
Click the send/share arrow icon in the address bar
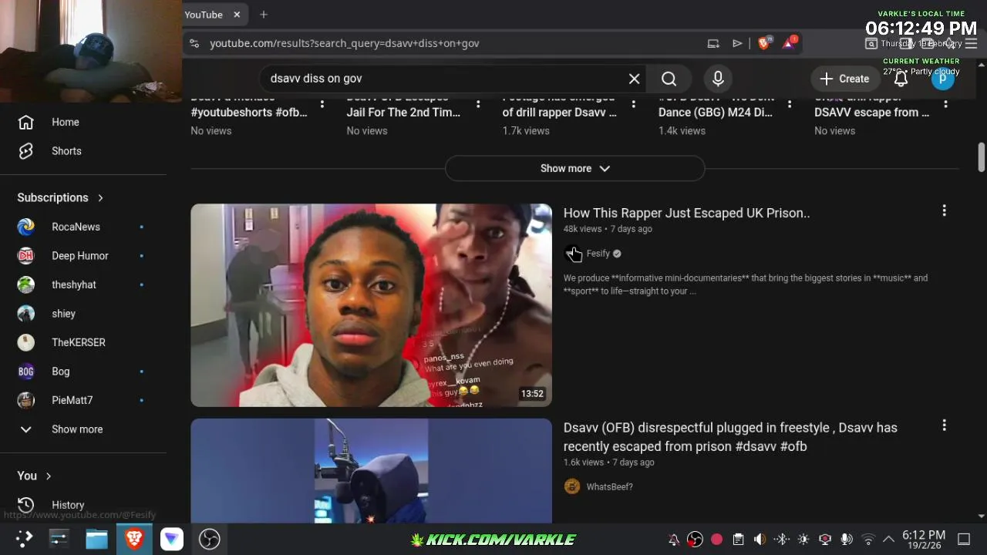737,43
